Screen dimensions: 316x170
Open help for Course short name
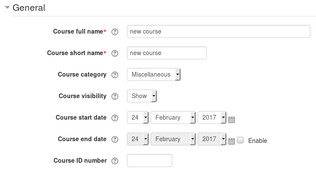tap(115, 53)
